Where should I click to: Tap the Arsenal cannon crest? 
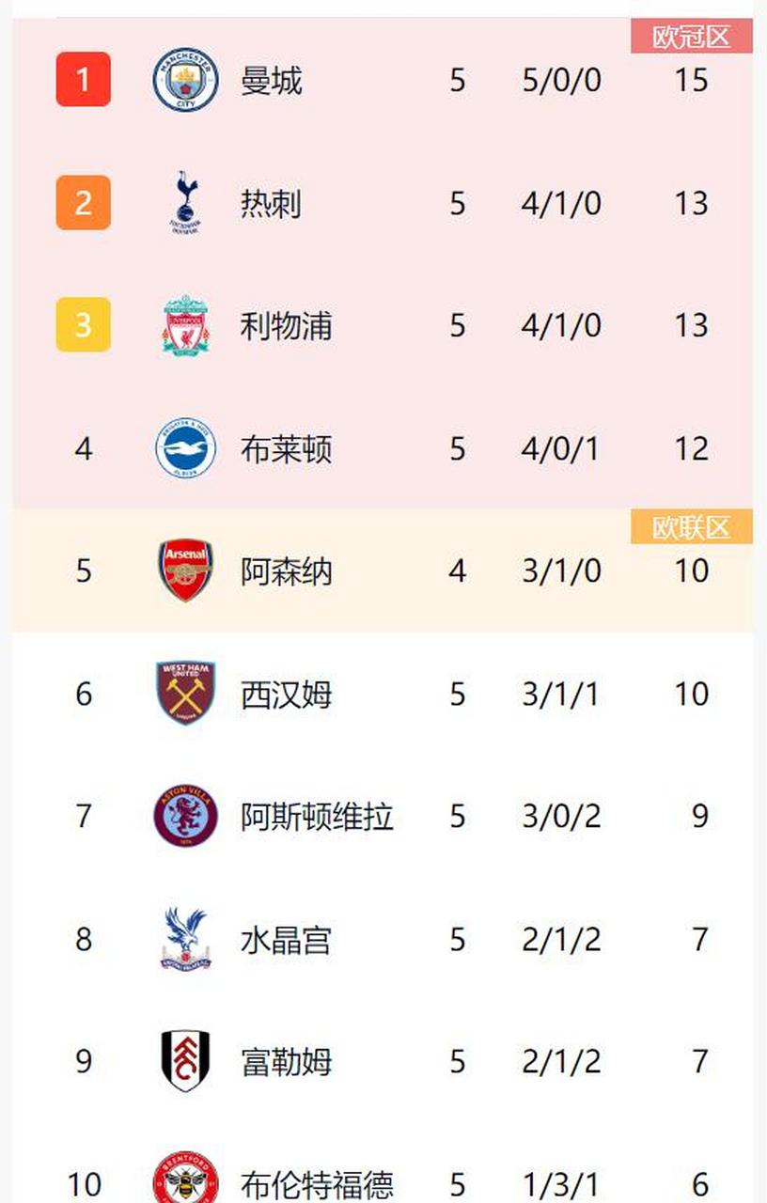click(186, 570)
